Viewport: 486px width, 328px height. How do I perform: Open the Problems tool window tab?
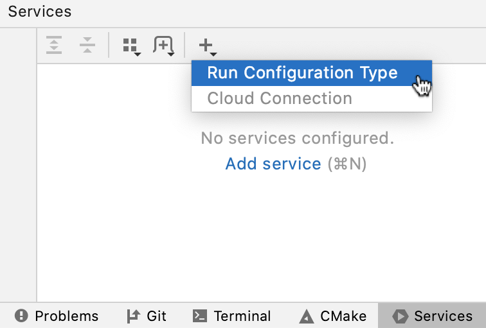[57, 316]
